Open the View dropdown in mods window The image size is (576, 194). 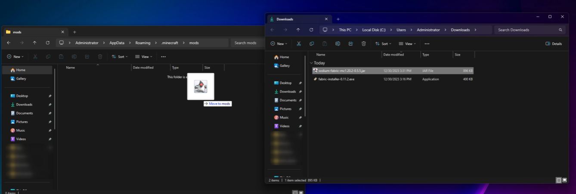tap(144, 57)
